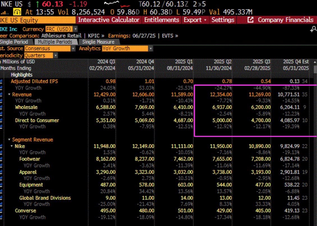Click the dropdown arrow next to Export
The height and width of the screenshot is (226, 317).
coord(205,20)
